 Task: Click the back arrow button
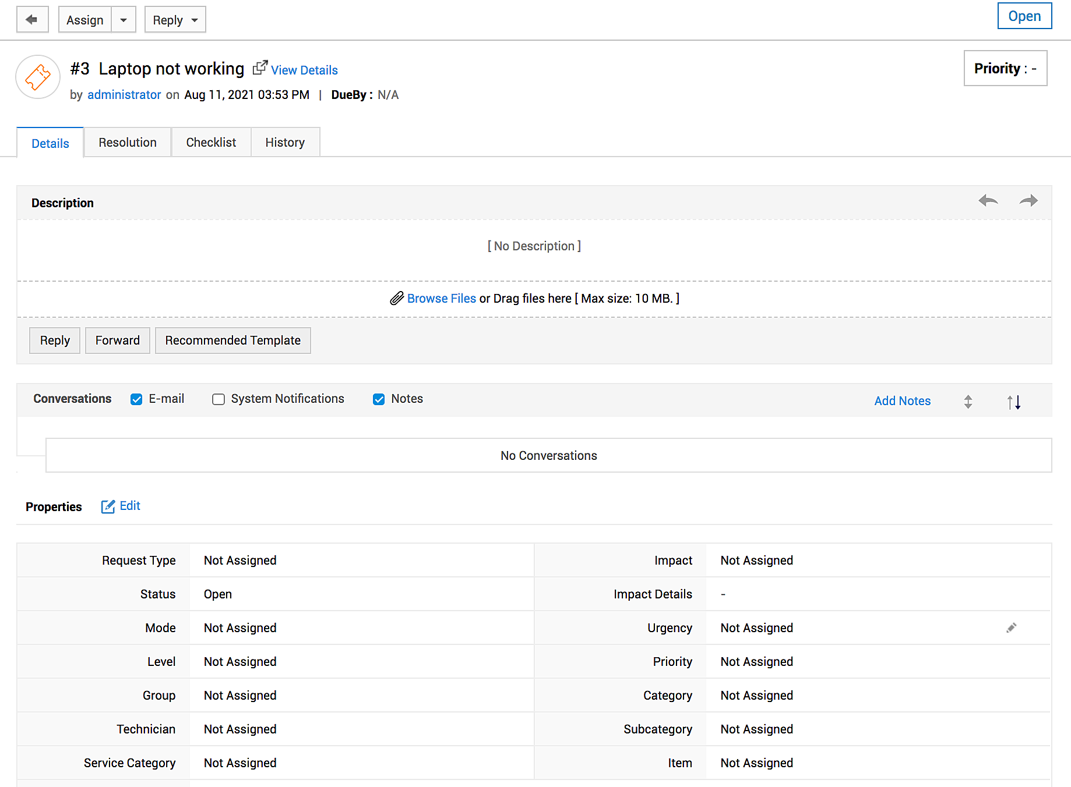[x=32, y=20]
